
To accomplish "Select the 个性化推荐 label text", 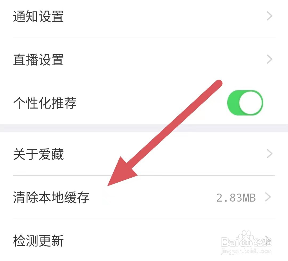I will (x=45, y=103).
